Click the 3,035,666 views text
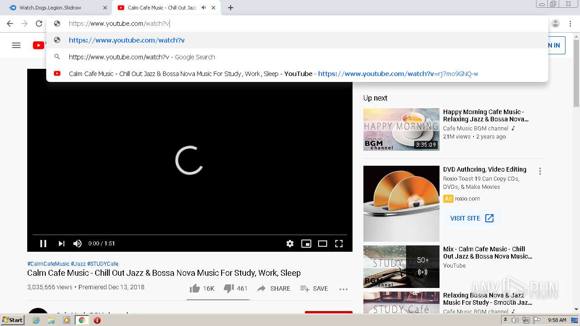This screenshot has height=326, width=580. [50, 287]
